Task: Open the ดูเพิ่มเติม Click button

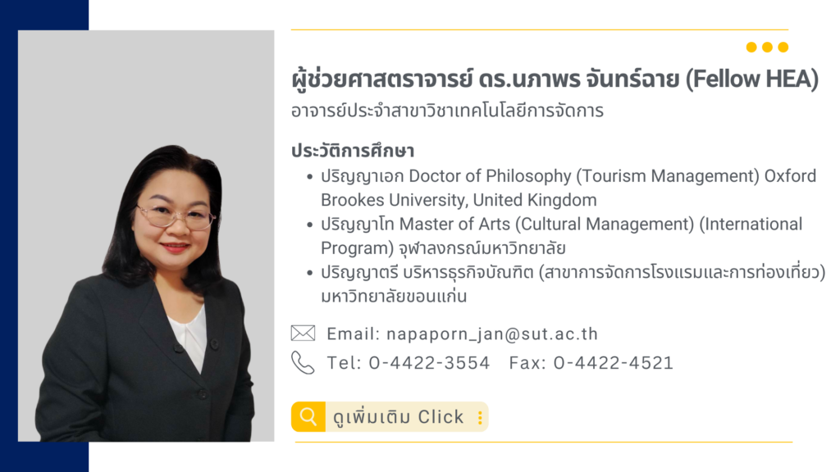Action: pyautogui.click(x=390, y=416)
